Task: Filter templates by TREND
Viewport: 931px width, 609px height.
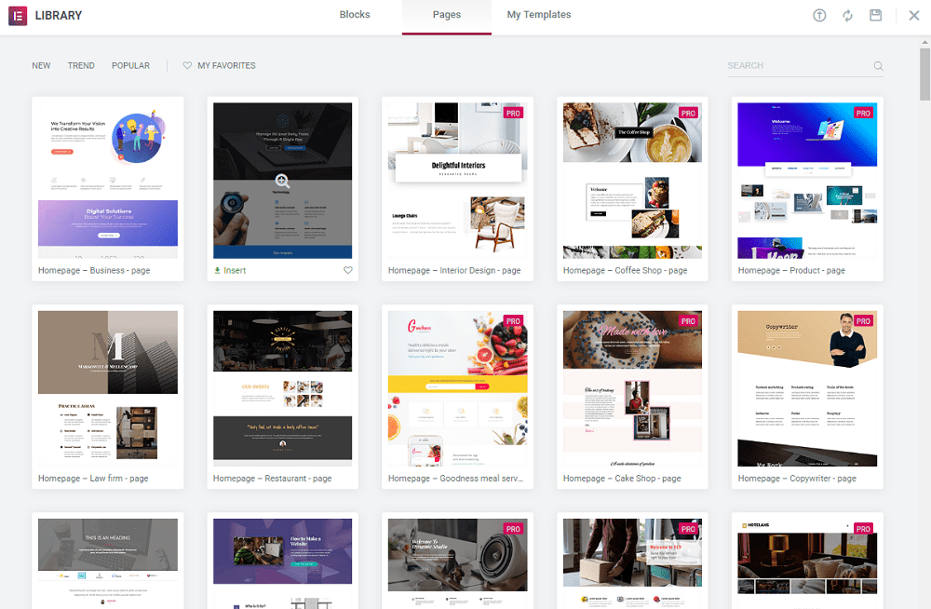Action: point(81,65)
